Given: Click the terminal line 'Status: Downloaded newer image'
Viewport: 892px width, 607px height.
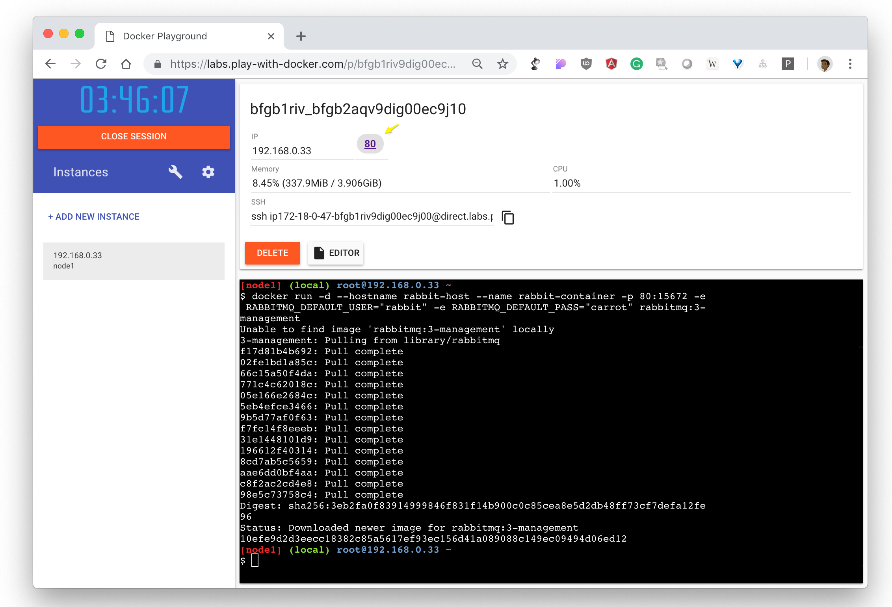Looking at the screenshot, I should 409,528.
